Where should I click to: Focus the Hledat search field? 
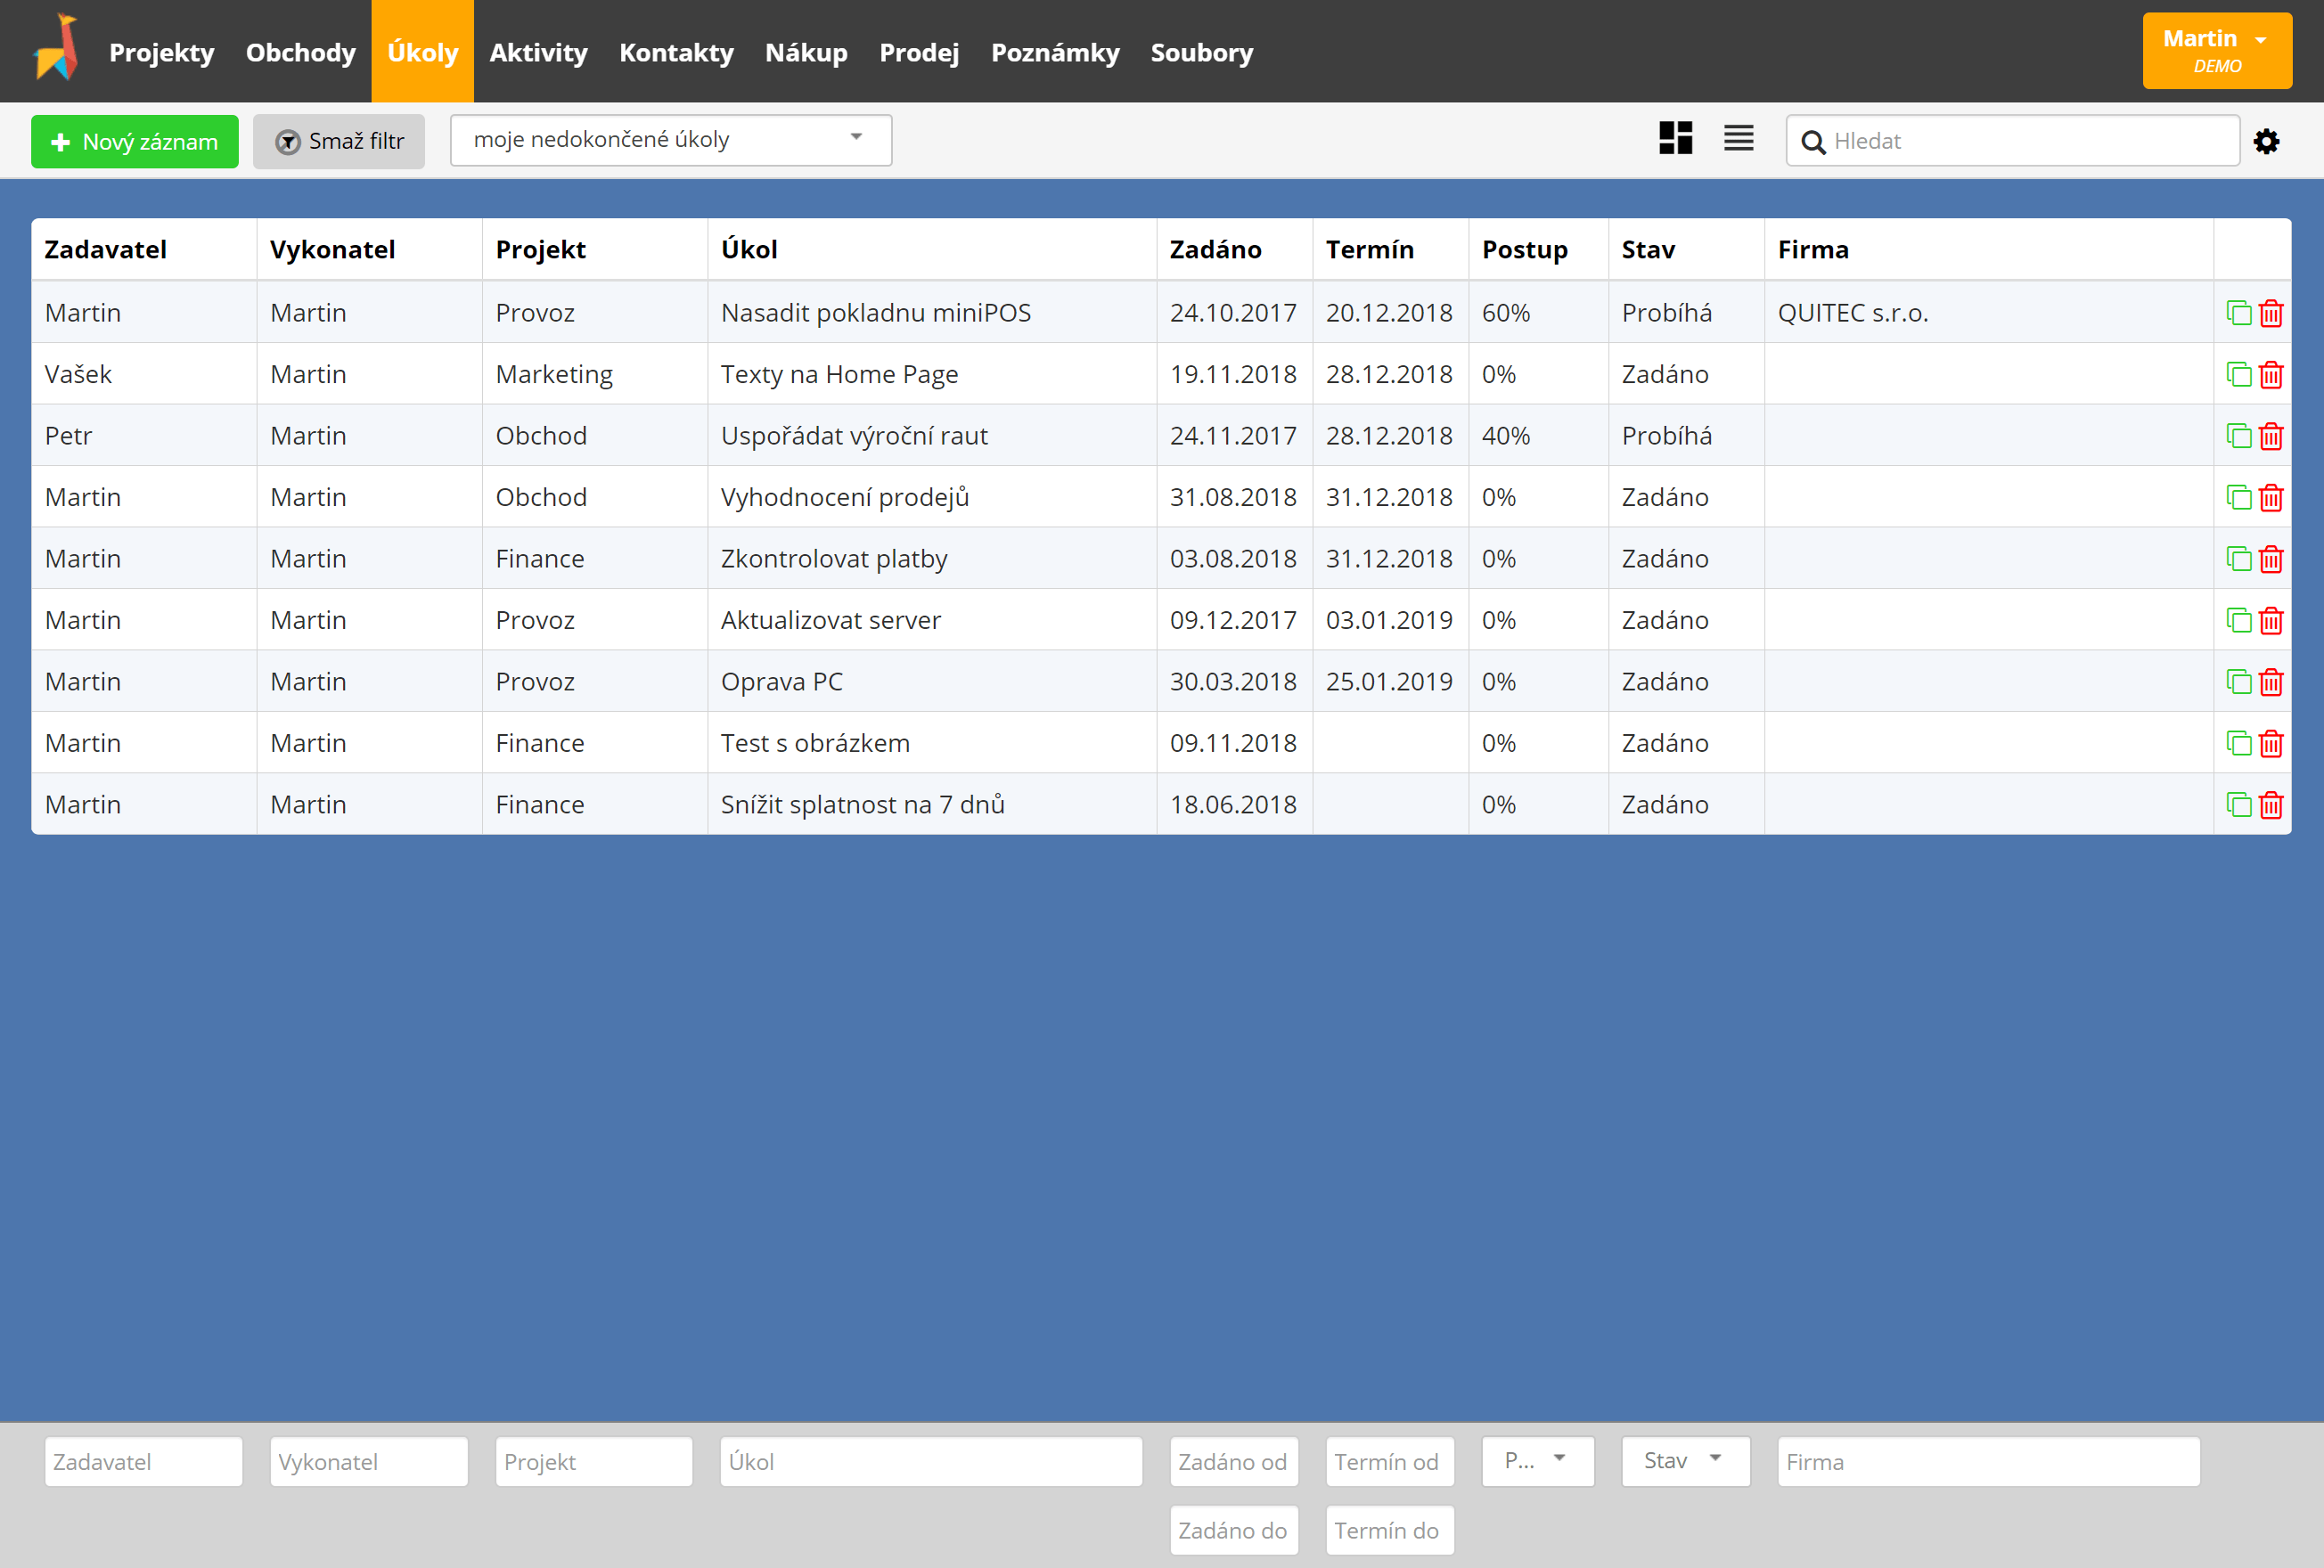2012,141
